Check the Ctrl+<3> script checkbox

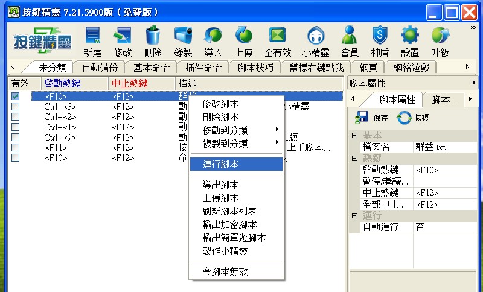(15, 106)
